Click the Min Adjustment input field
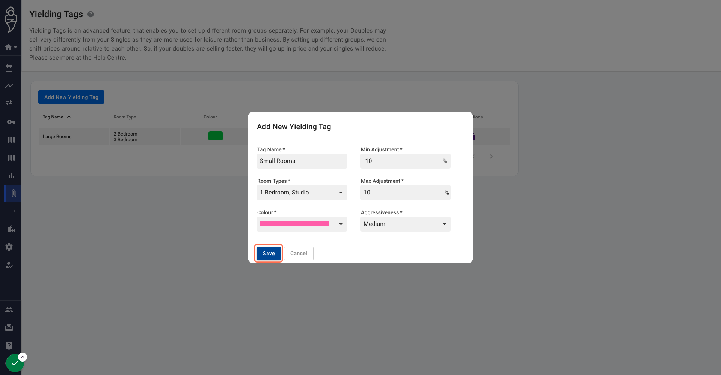The image size is (721, 375). point(406,161)
